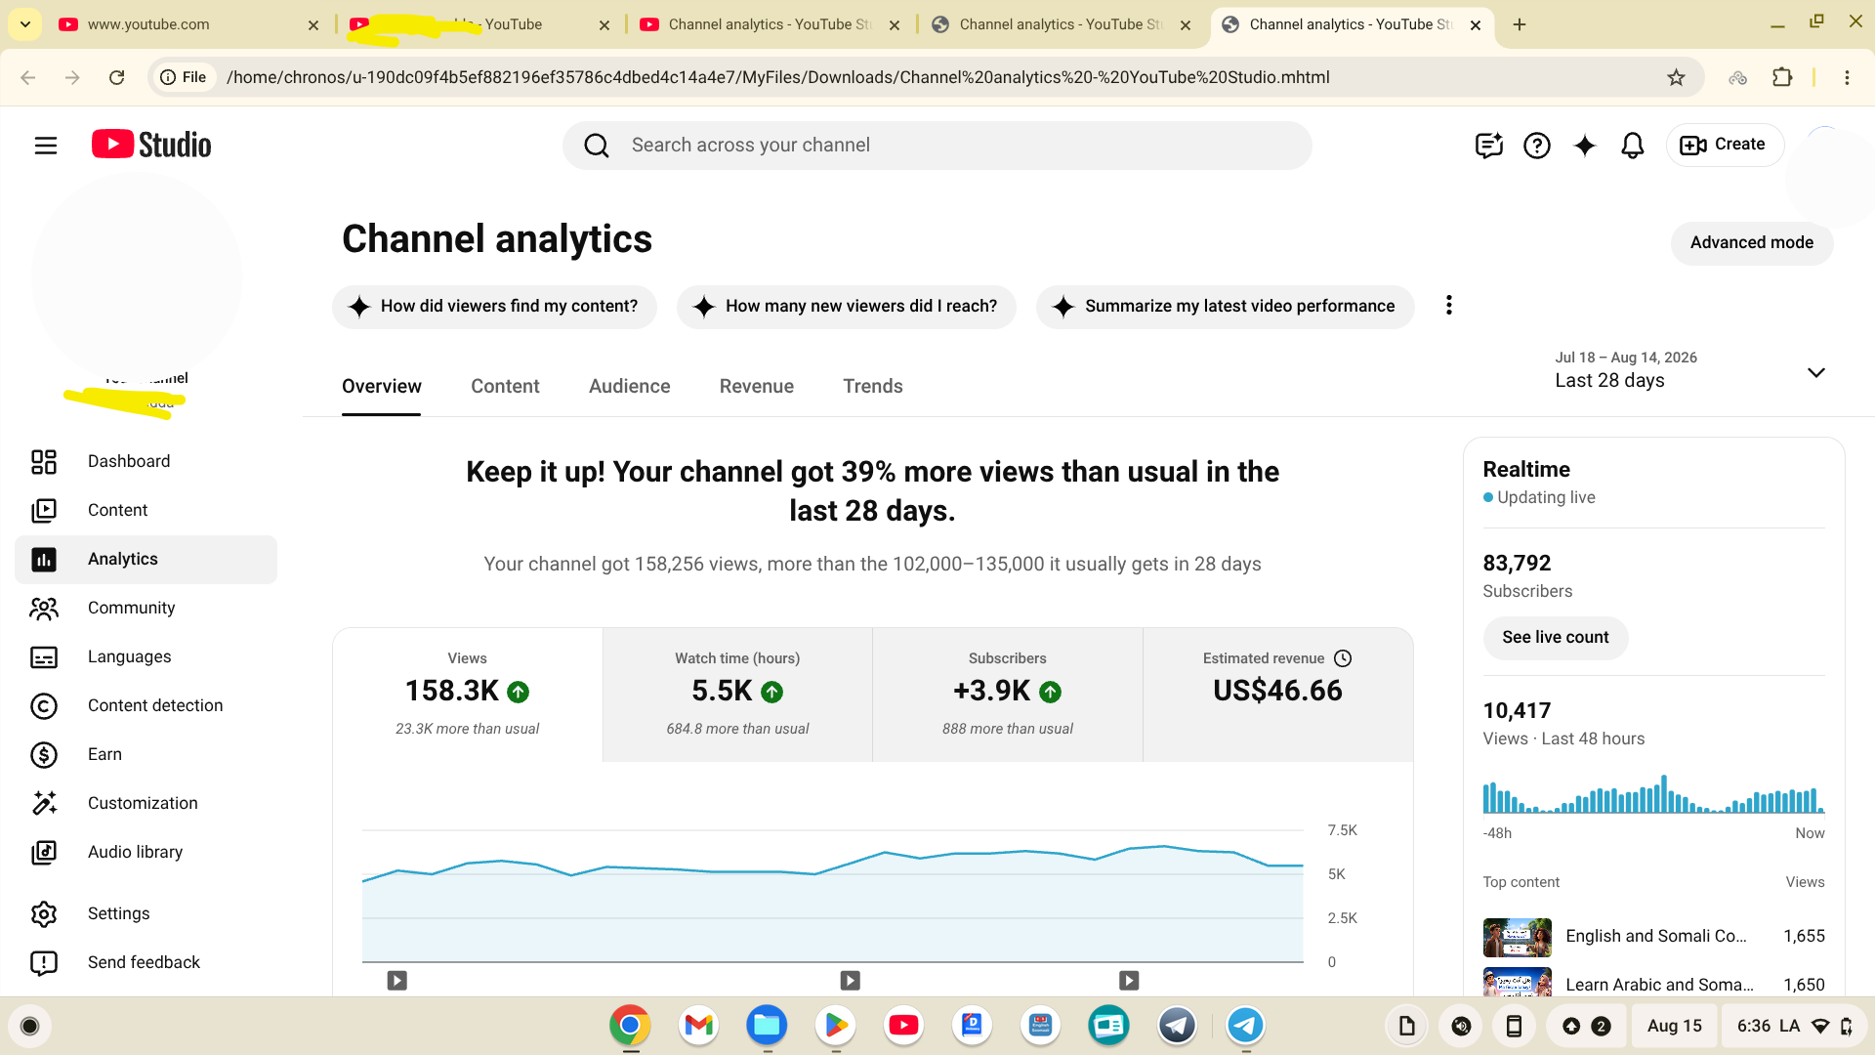The height and width of the screenshot is (1055, 1875).
Task: Click the Chrome icon on the shelf
Action: click(631, 1026)
